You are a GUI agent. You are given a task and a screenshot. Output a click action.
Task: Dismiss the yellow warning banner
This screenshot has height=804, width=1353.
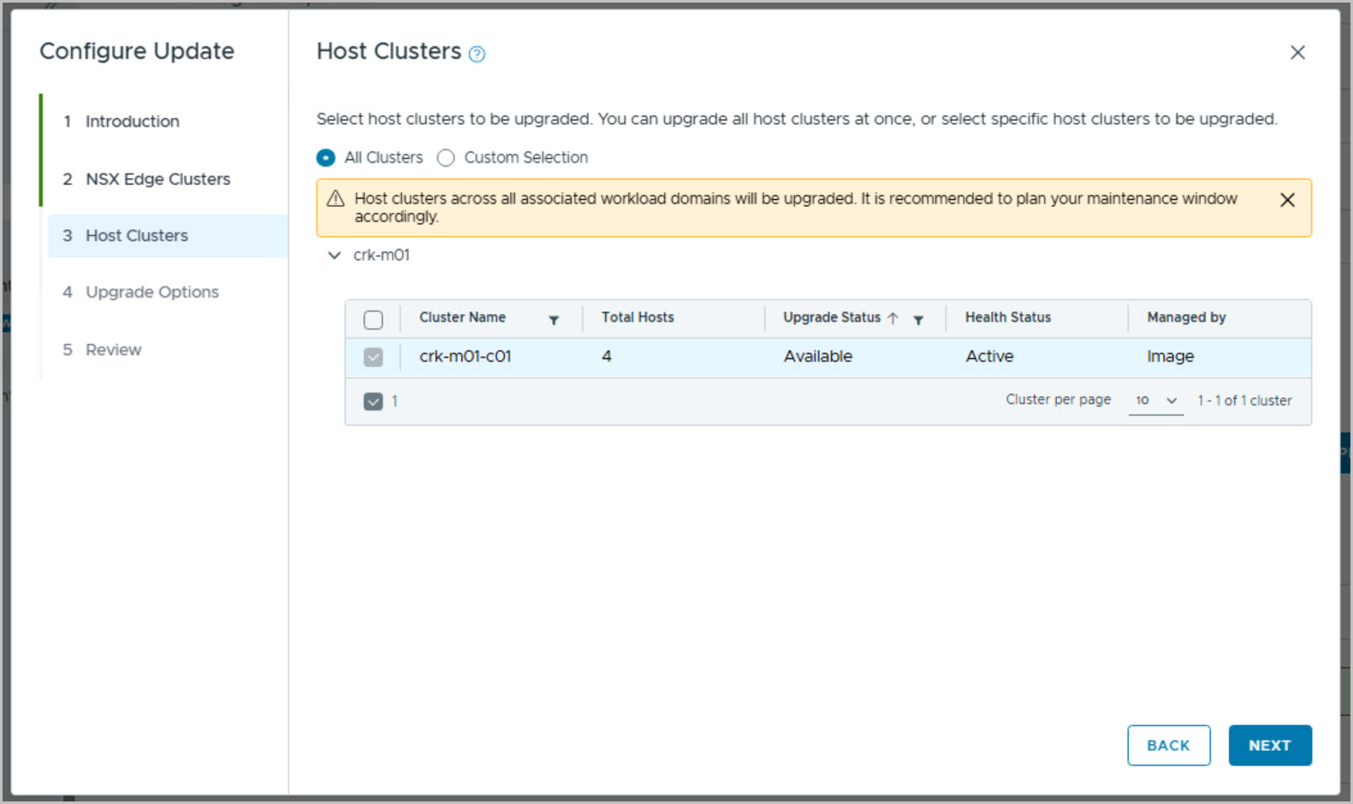coord(1286,200)
